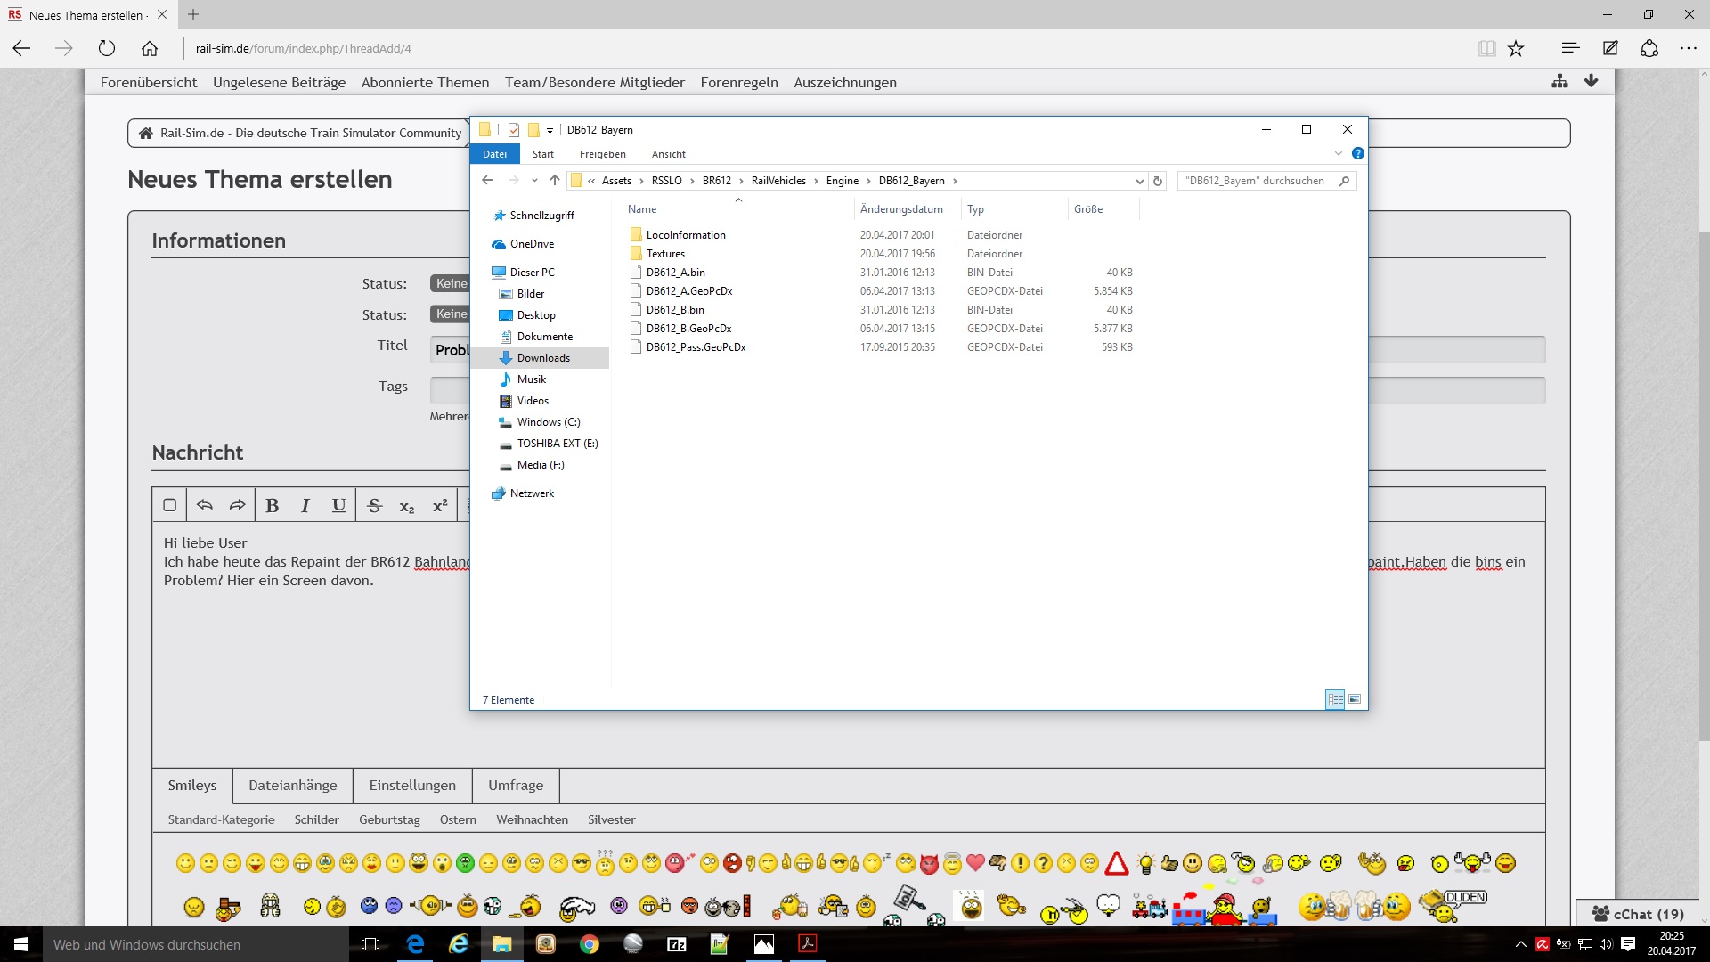The width and height of the screenshot is (1710, 962).
Task: Toggle bold formatting in editor
Action: click(273, 505)
